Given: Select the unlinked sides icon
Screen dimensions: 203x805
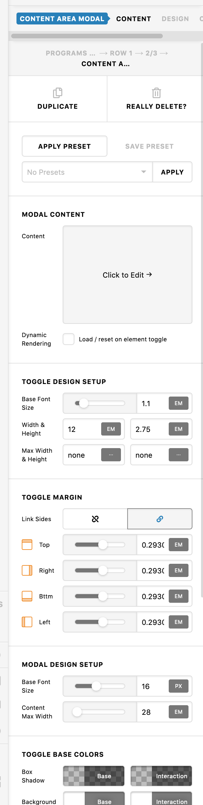Looking at the screenshot, I should pos(95,519).
